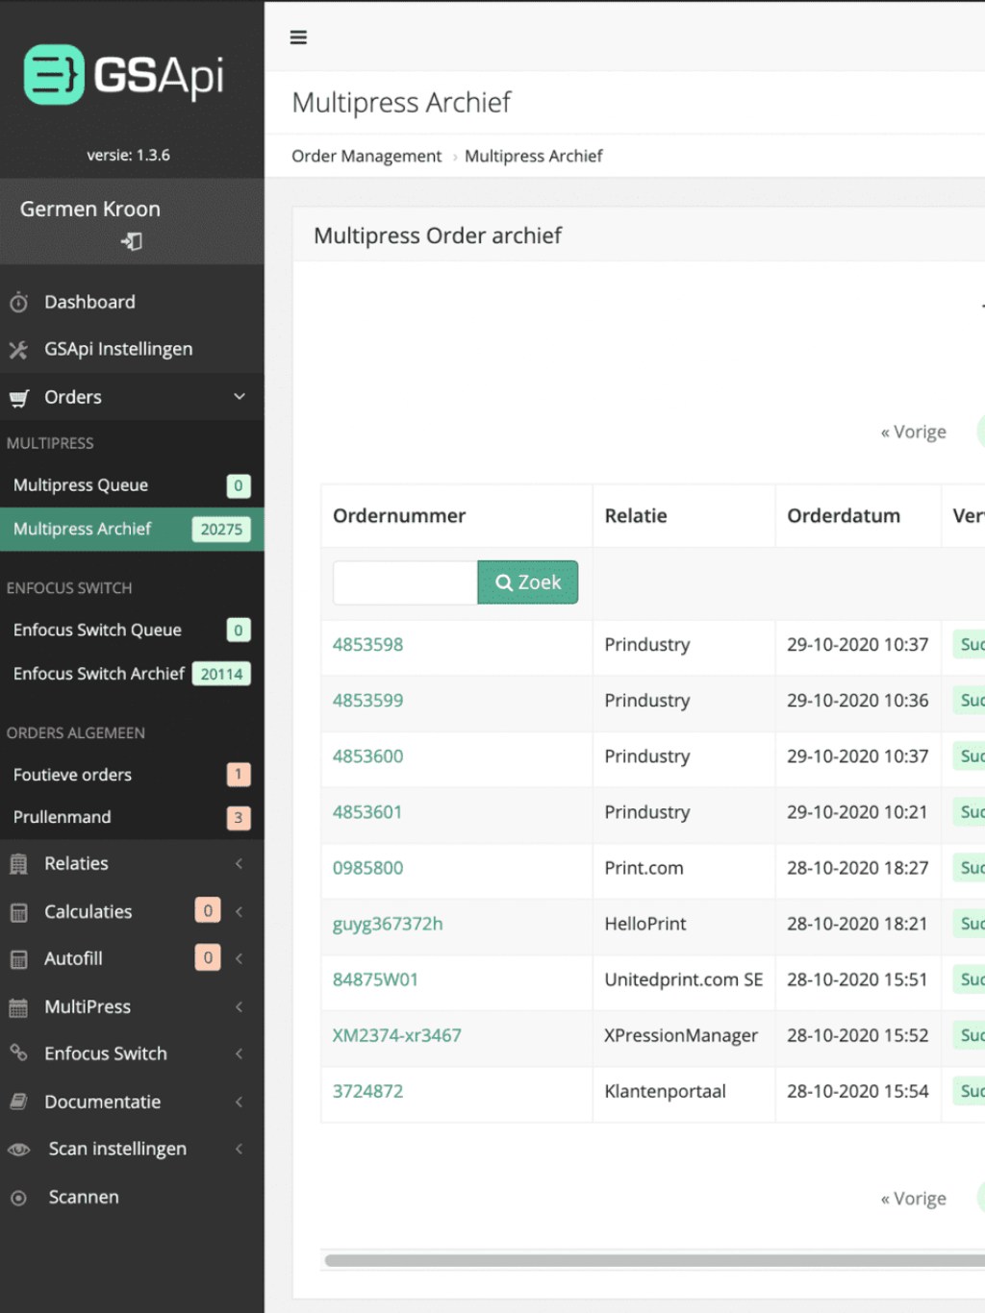Click the Documentatie book icon

[18, 1102]
